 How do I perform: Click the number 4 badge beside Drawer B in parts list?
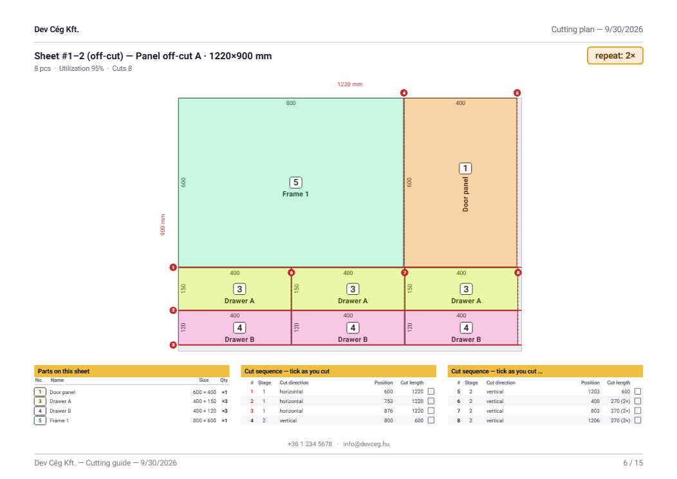pos(40,411)
